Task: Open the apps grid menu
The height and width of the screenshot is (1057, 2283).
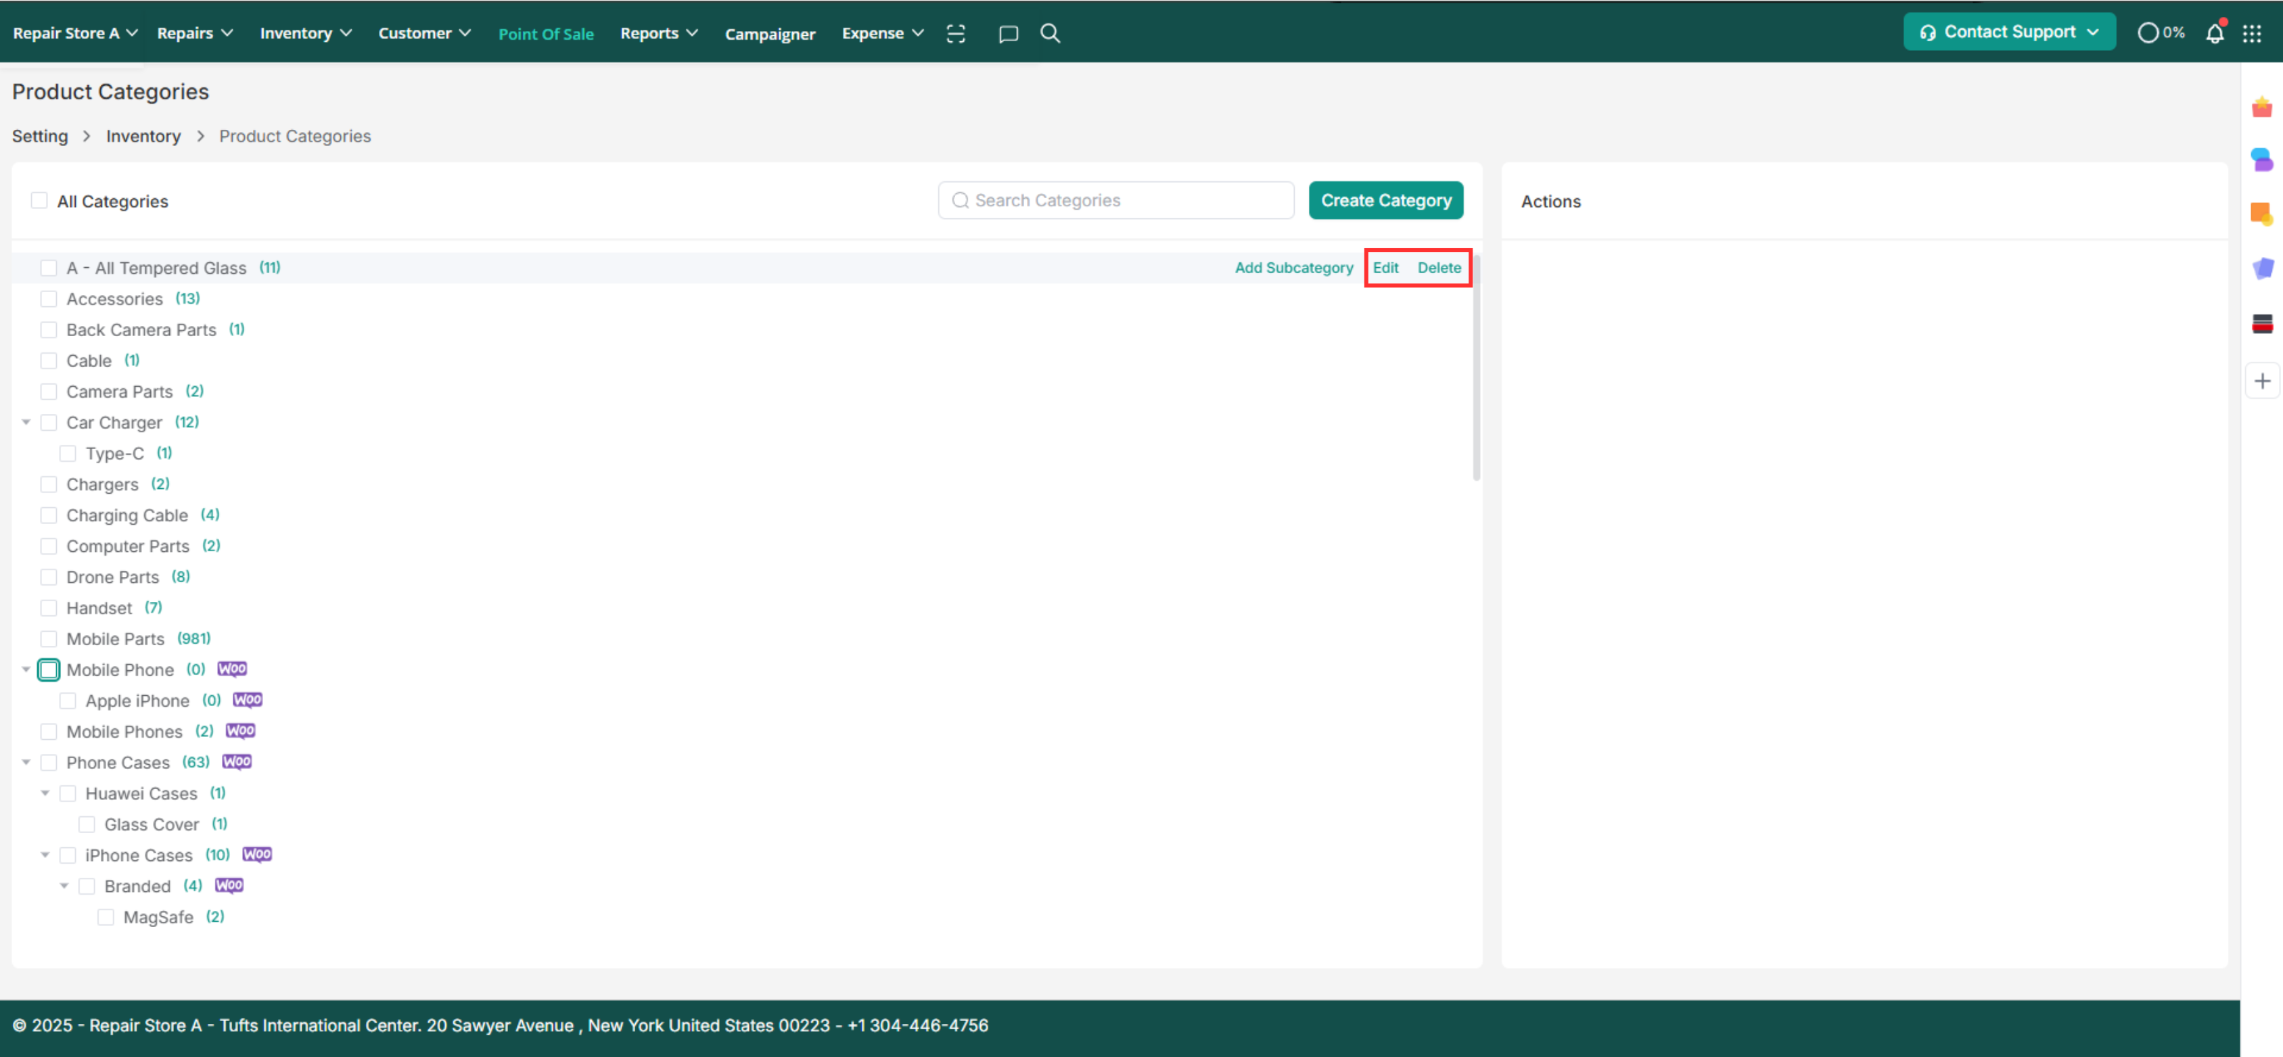Action: pos(2252,32)
